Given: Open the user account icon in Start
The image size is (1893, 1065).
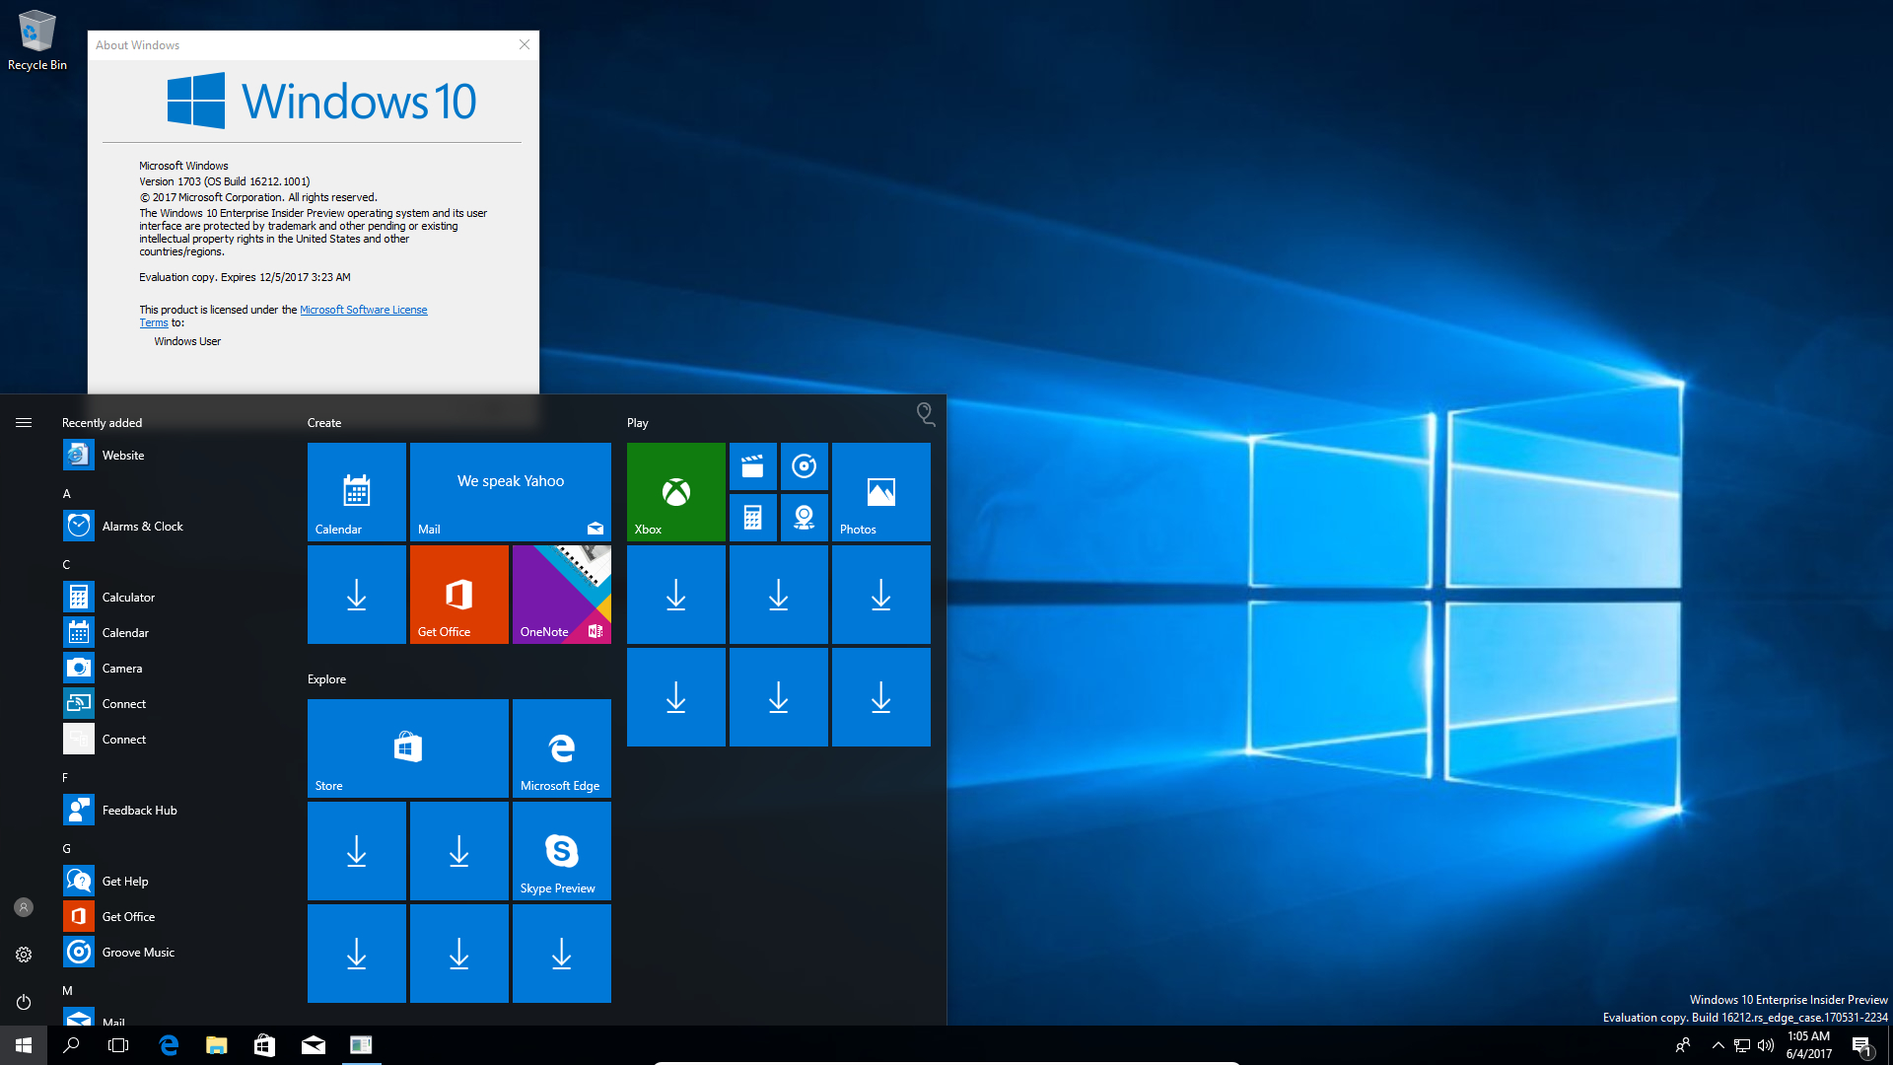Looking at the screenshot, I should (x=24, y=907).
